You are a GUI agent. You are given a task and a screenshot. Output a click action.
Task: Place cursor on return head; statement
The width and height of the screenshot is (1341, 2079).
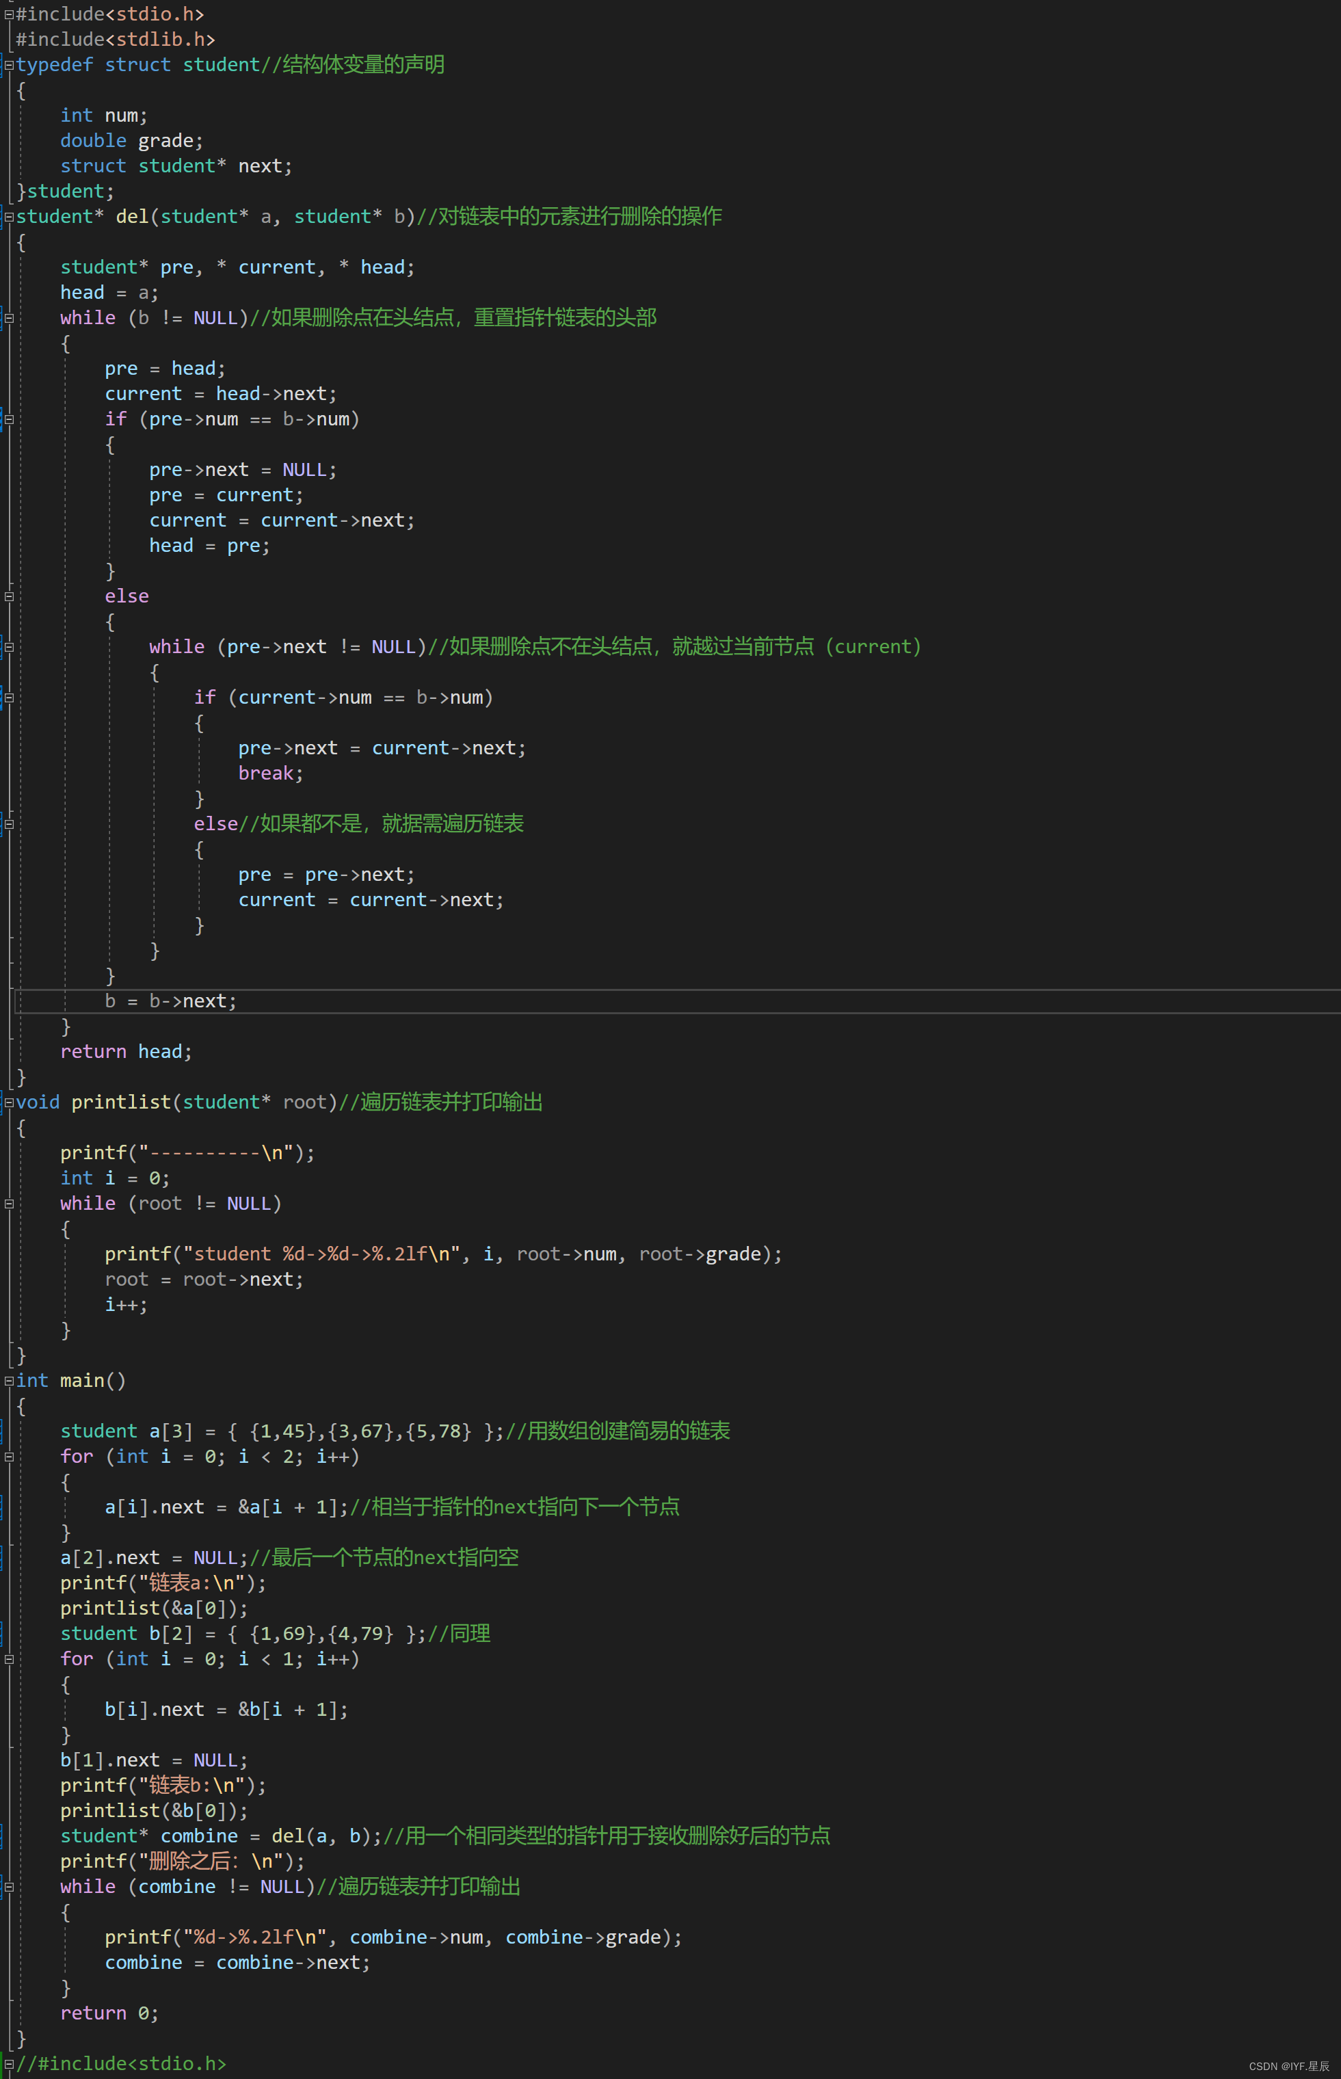click(x=125, y=1052)
